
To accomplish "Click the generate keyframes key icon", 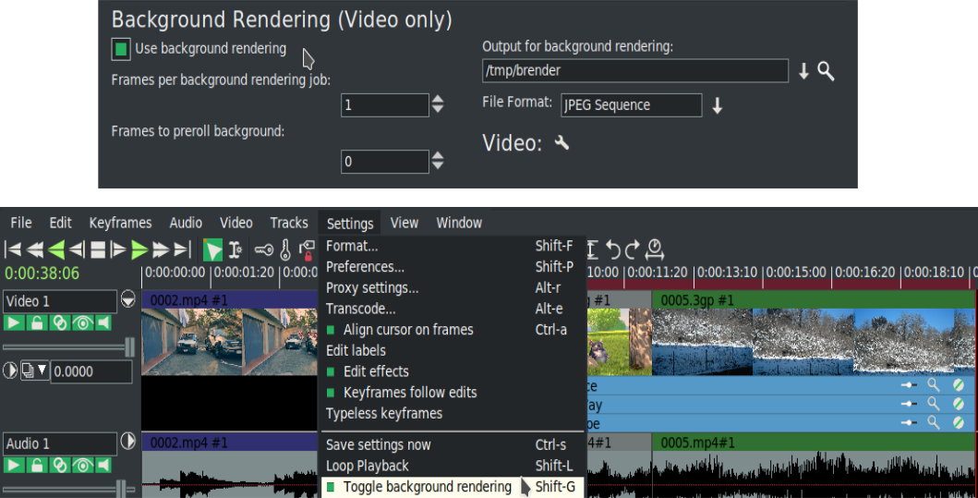I will 263,249.
